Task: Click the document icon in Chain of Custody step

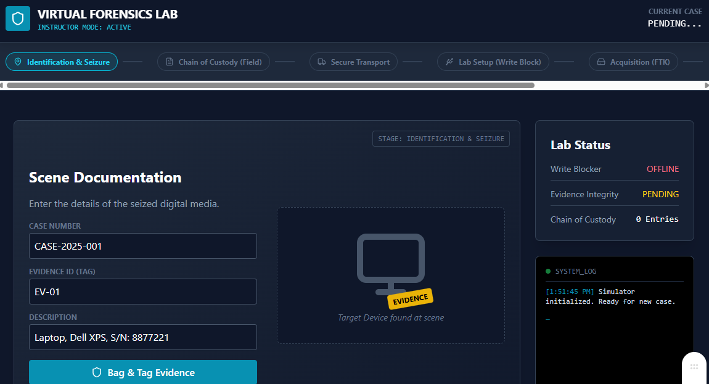Action: pyautogui.click(x=170, y=62)
